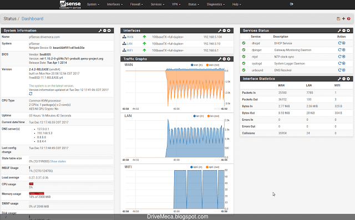The image size is (355, 220).
Task: Click the Dashboard breadcrumb link
Action: pyautogui.click(x=32, y=19)
